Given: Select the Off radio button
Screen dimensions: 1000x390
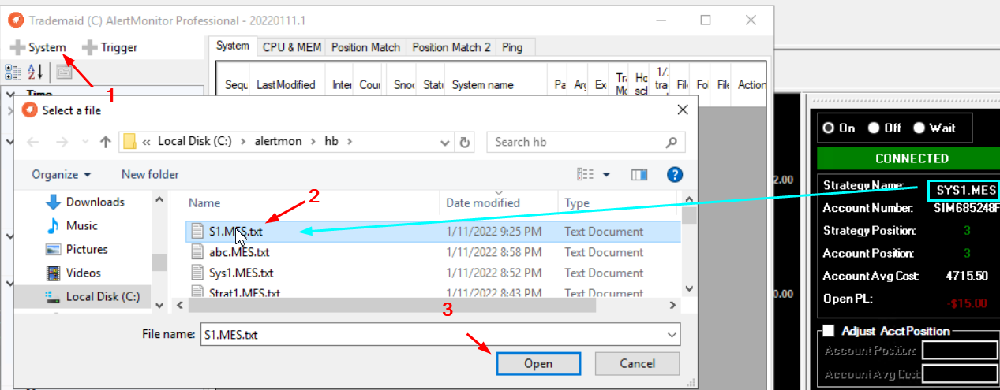Looking at the screenshot, I should [x=874, y=128].
